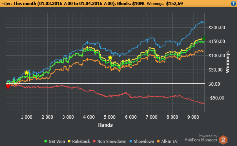Click the orange All-In EV legend swatch

pyautogui.click(x=159, y=141)
